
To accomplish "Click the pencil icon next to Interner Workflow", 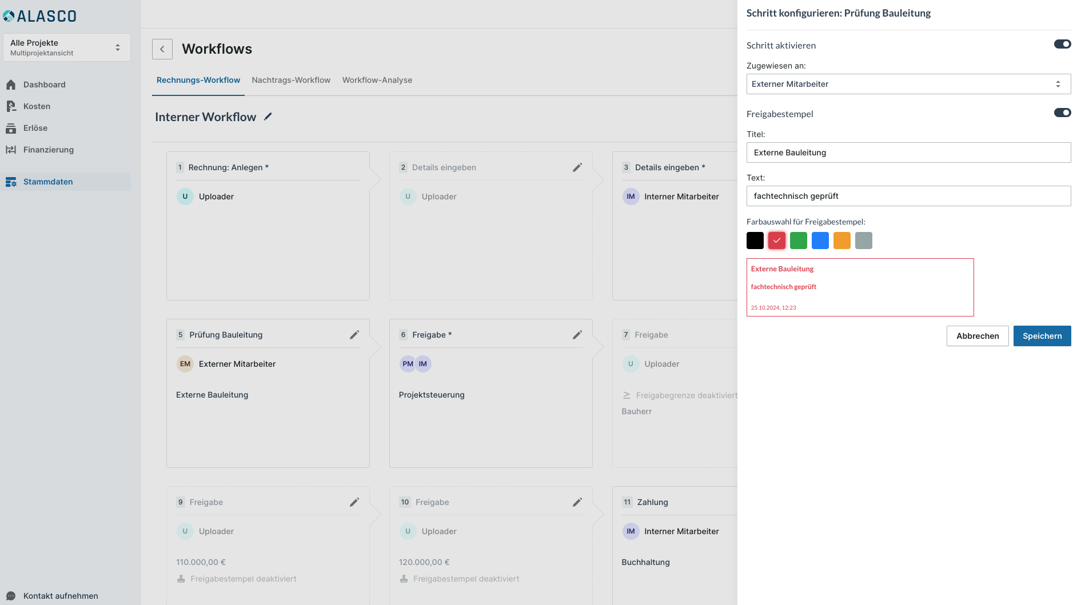I will click(x=268, y=117).
